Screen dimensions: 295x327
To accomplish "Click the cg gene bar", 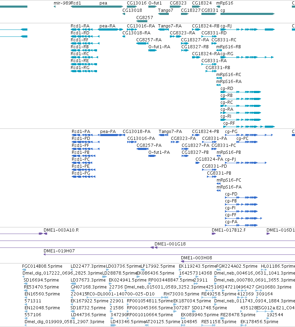I will tap(248, 14).
